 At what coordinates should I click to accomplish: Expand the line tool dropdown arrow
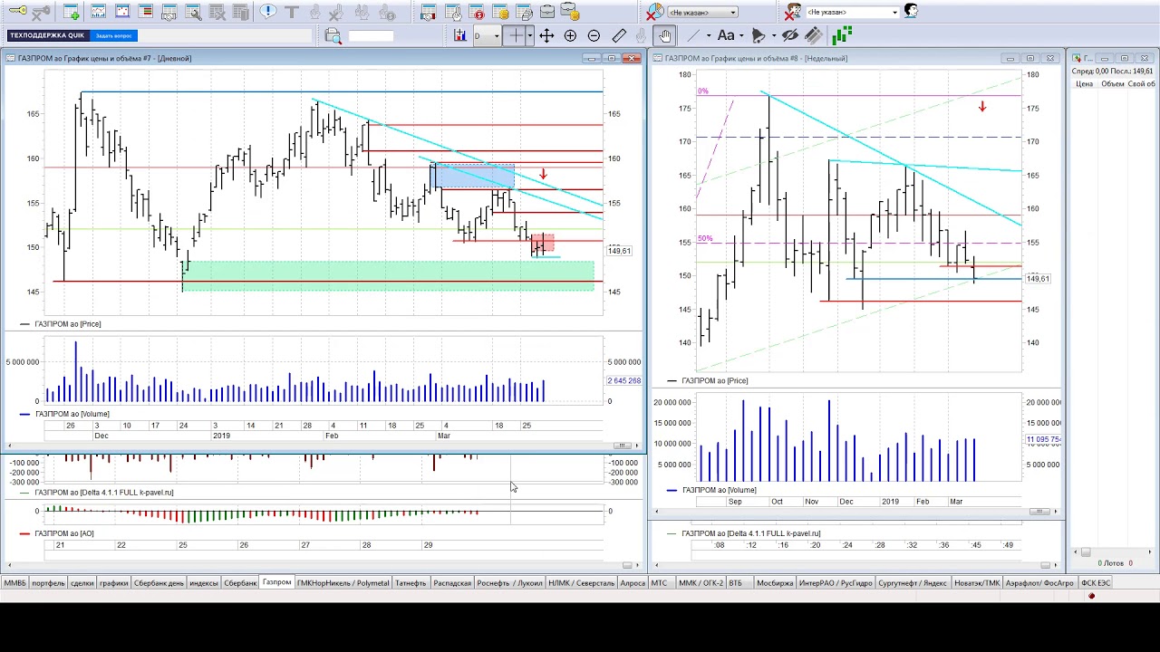pos(707,35)
